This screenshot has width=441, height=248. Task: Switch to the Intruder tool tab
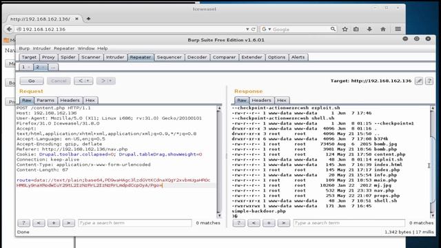click(115, 57)
